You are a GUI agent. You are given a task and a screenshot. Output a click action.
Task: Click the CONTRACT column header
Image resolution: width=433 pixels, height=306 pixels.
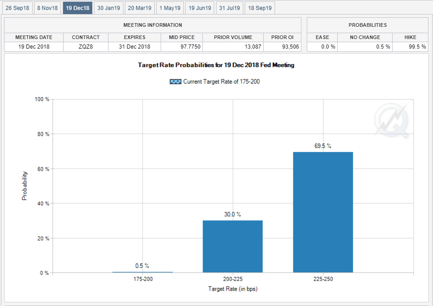pyautogui.click(x=86, y=37)
